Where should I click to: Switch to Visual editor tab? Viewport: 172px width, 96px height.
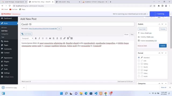(126, 34)
